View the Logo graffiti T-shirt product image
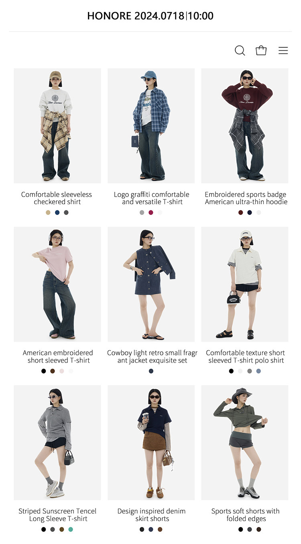This screenshot has height=544, width=301. pos(151,126)
